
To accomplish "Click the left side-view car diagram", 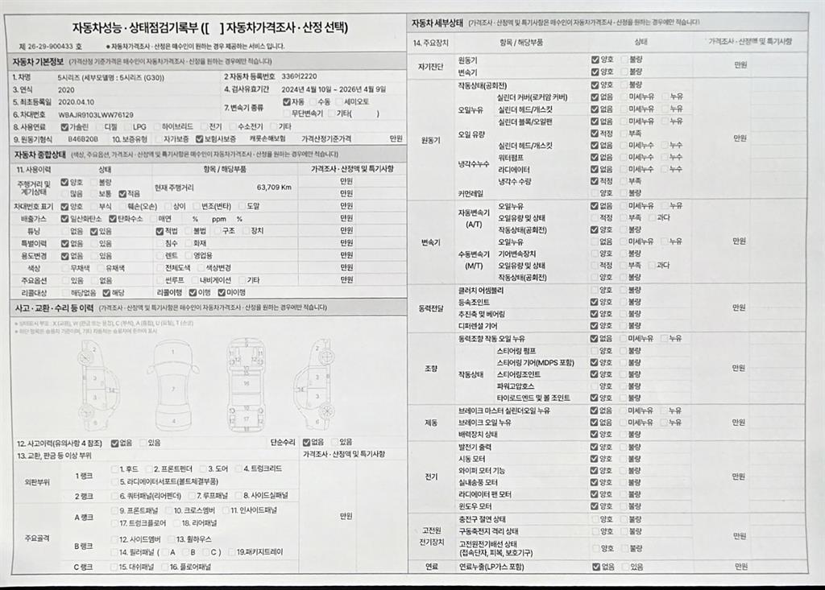I will [x=99, y=386].
